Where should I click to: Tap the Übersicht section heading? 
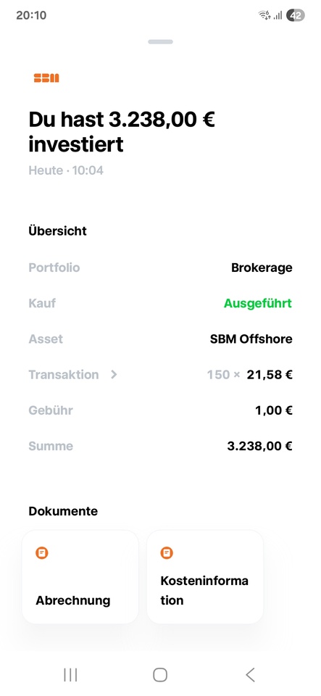[x=58, y=231]
